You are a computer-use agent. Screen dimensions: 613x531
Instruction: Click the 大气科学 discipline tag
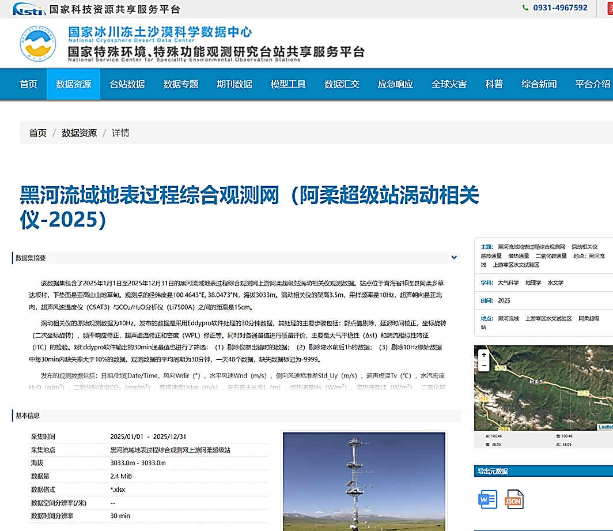coord(508,283)
